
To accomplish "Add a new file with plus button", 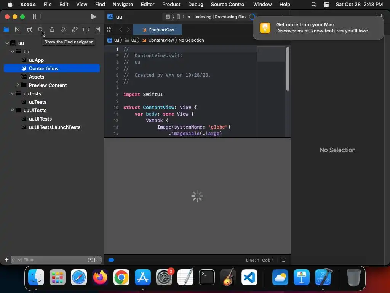I will point(6,260).
